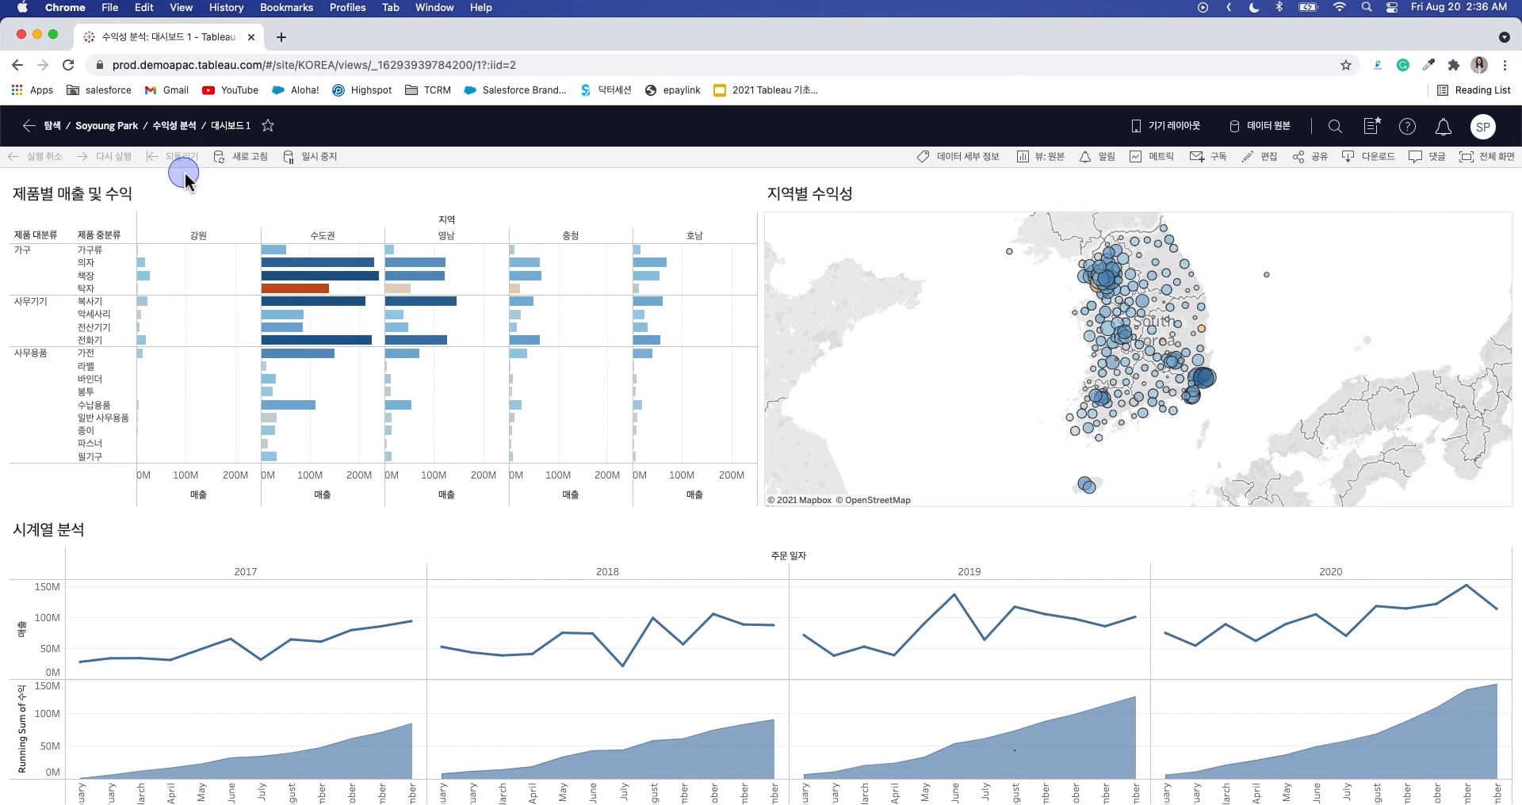Open the Highspot bookmark

pos(362,90)
